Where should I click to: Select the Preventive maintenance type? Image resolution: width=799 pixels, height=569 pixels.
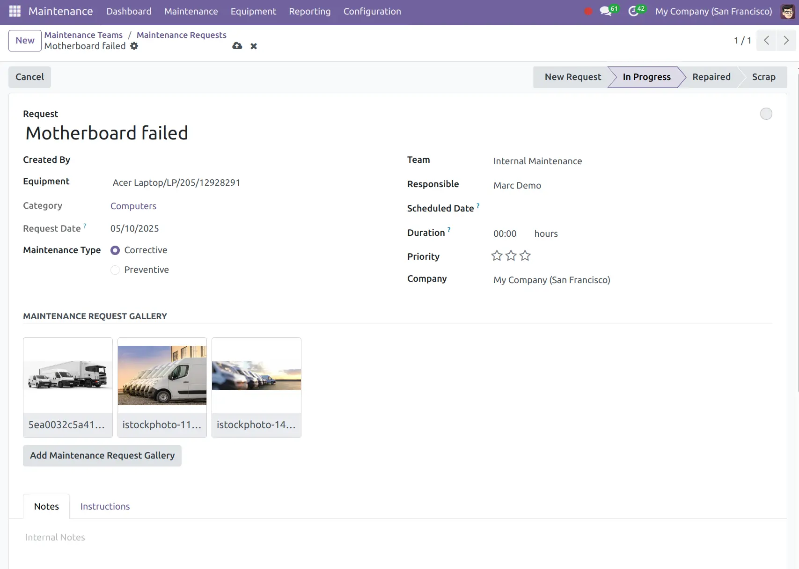point(115,270)
